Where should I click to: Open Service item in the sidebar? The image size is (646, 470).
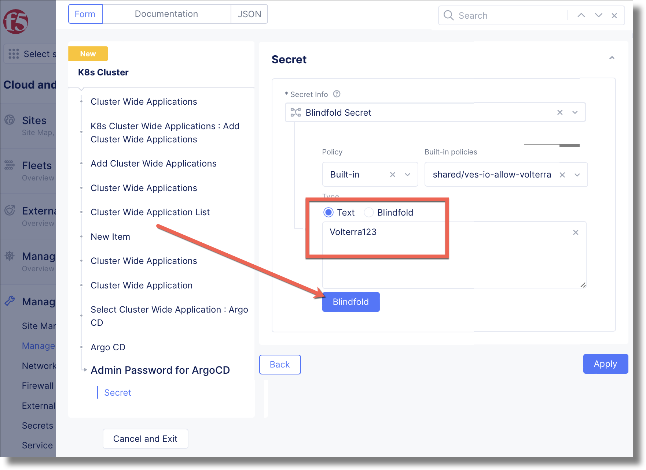point(37,445)
